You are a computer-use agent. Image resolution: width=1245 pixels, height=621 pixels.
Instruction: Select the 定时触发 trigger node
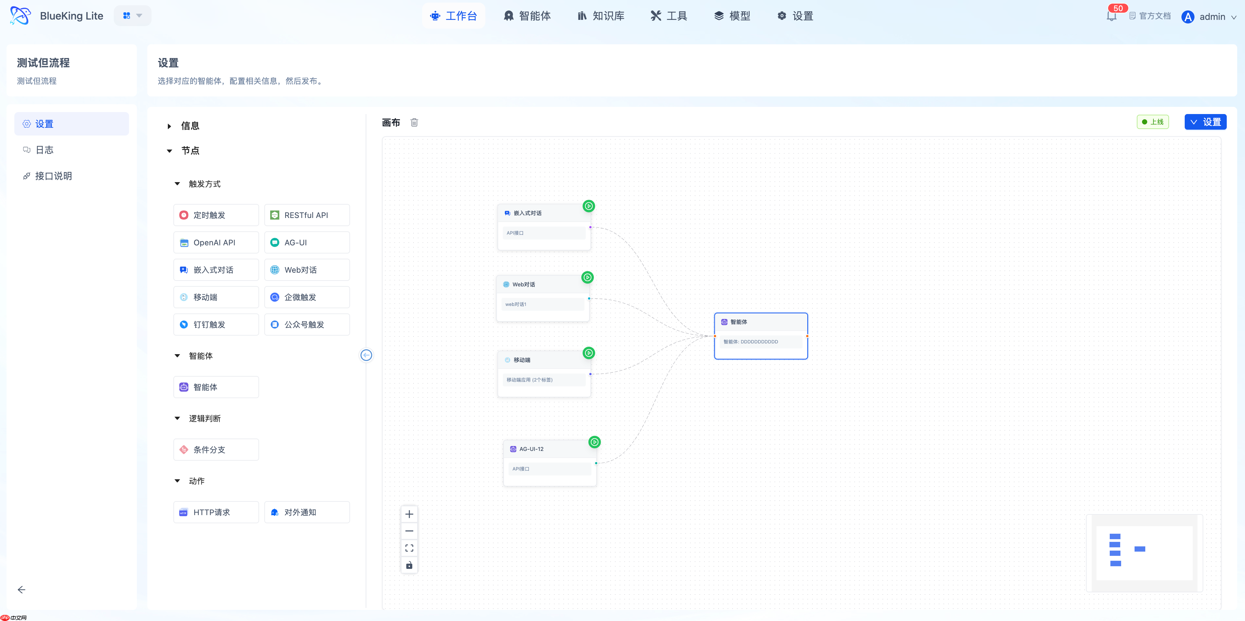point(215,215)
